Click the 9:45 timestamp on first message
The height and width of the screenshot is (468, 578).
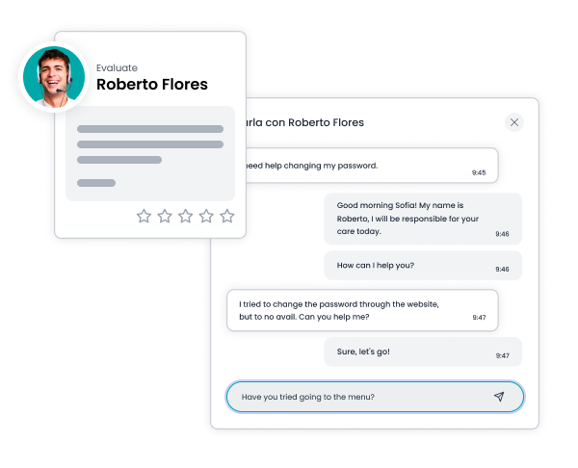(479, 172)
